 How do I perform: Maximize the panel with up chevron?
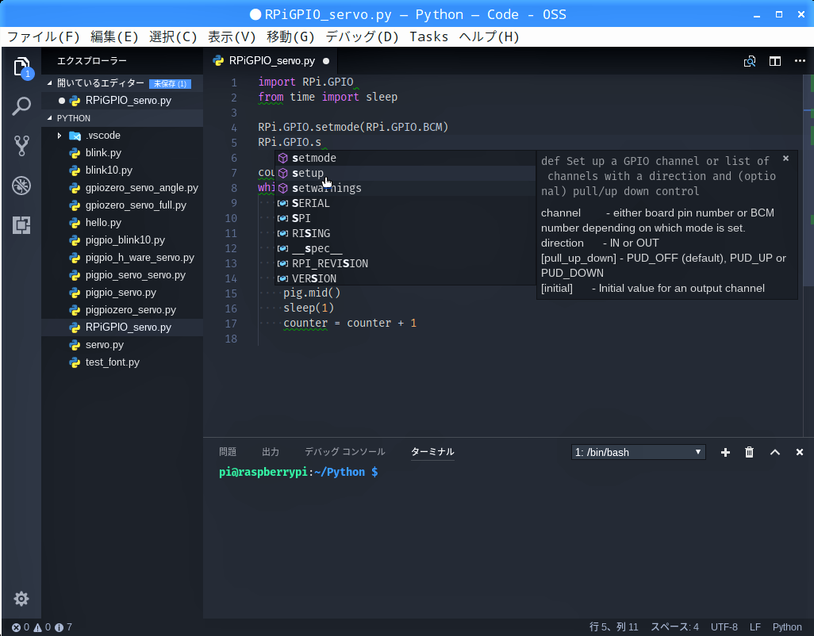(x=774, y=452)
